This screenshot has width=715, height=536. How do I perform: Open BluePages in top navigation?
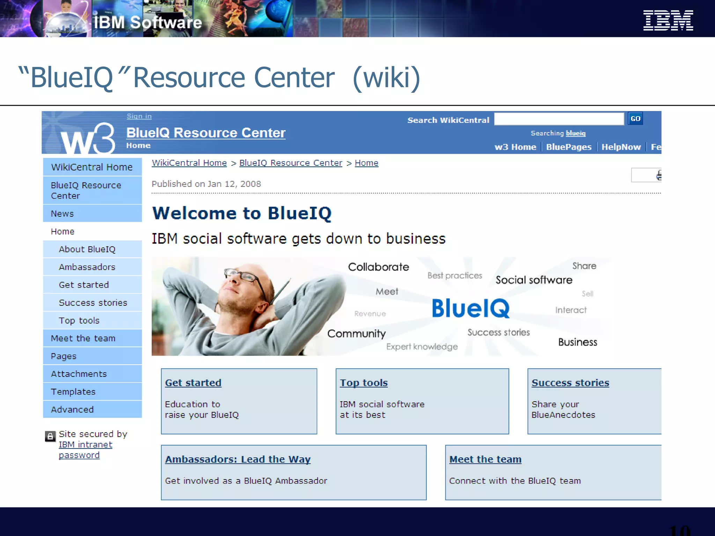(x=569, y=147)
